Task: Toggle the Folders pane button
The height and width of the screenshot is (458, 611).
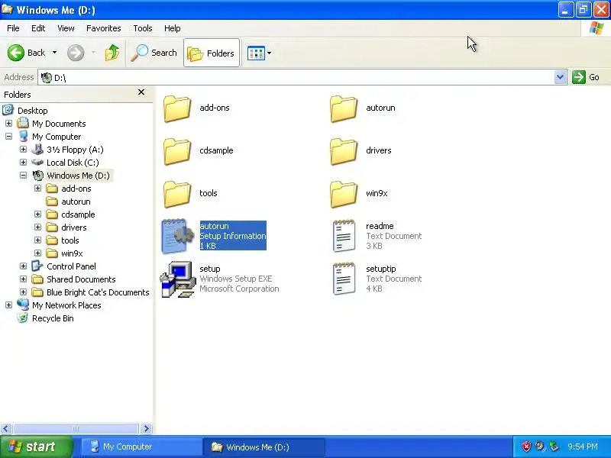Action: point(212,53)
